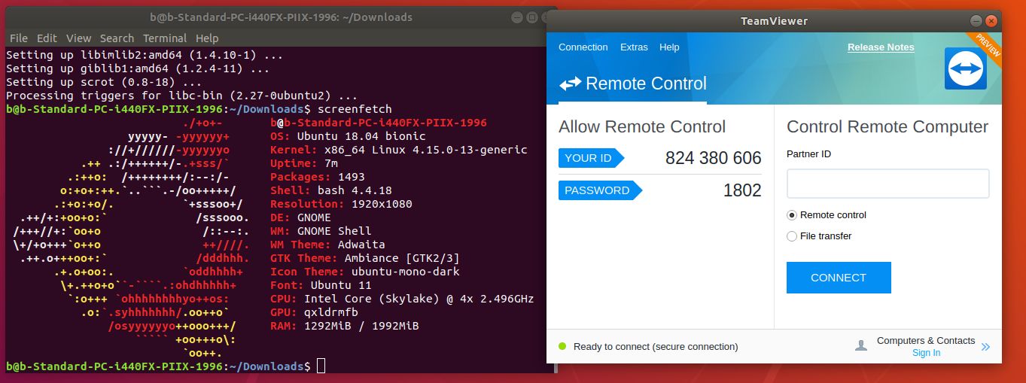Close the TeamViewer window
1026x383 pixels.
(992, 21)
